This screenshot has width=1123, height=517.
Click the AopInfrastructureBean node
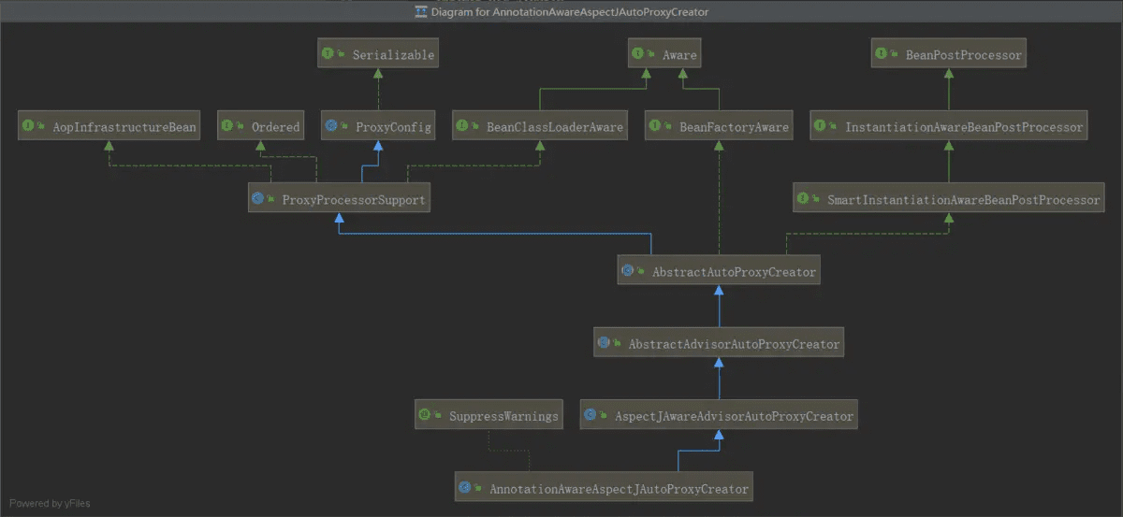(x=109, y=126)
